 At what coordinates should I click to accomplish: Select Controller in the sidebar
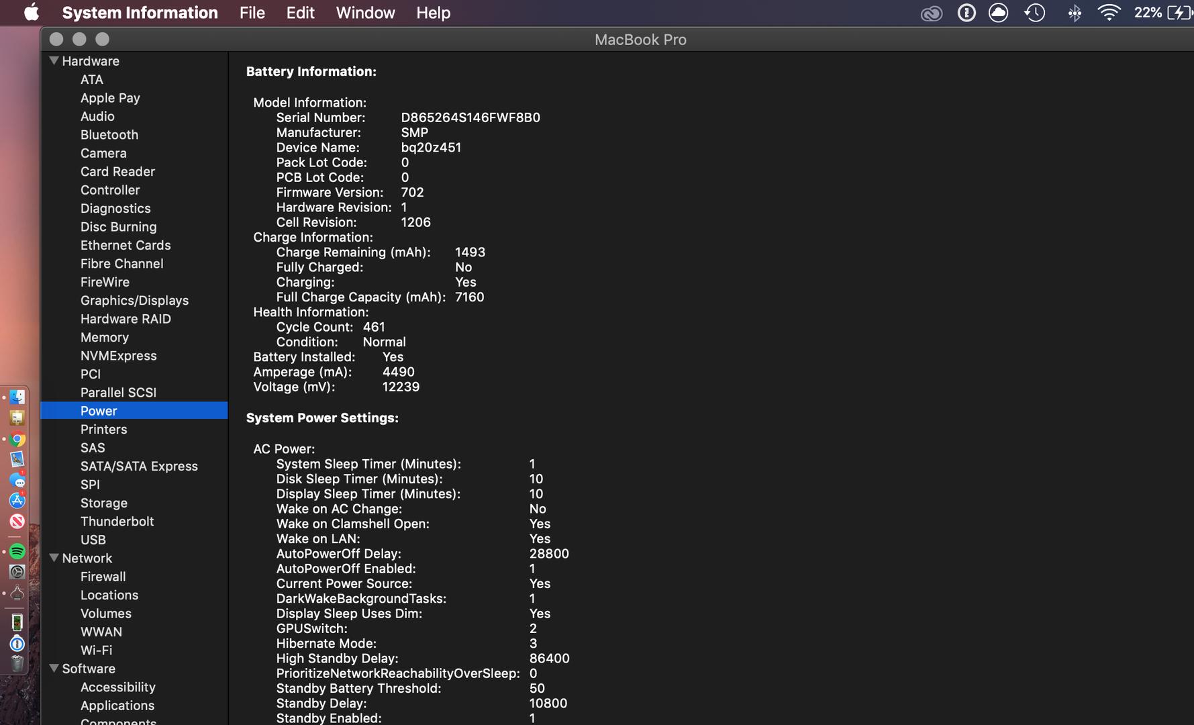pos(110,190)
